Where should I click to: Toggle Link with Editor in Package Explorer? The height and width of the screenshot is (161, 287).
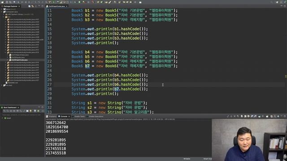pos(33,6)
